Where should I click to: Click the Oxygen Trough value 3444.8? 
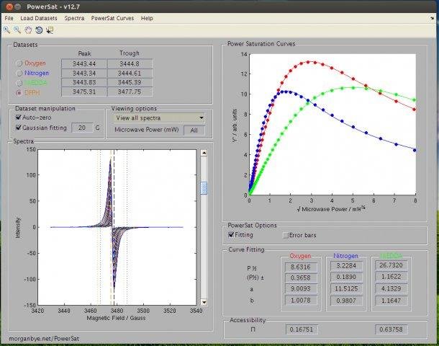130,64
